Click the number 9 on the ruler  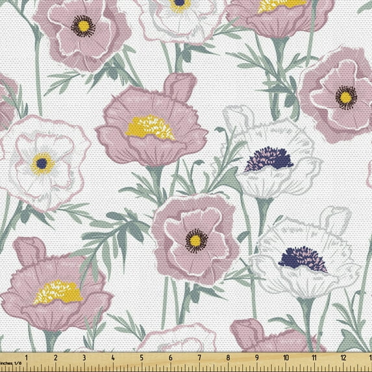[257, 358]
